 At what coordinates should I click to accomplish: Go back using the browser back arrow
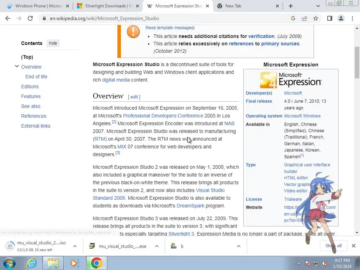(x=8, y=18)
